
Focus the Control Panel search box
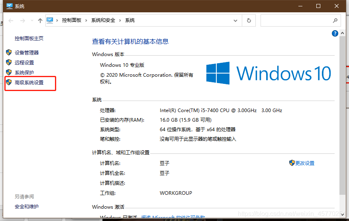[300, 21]
